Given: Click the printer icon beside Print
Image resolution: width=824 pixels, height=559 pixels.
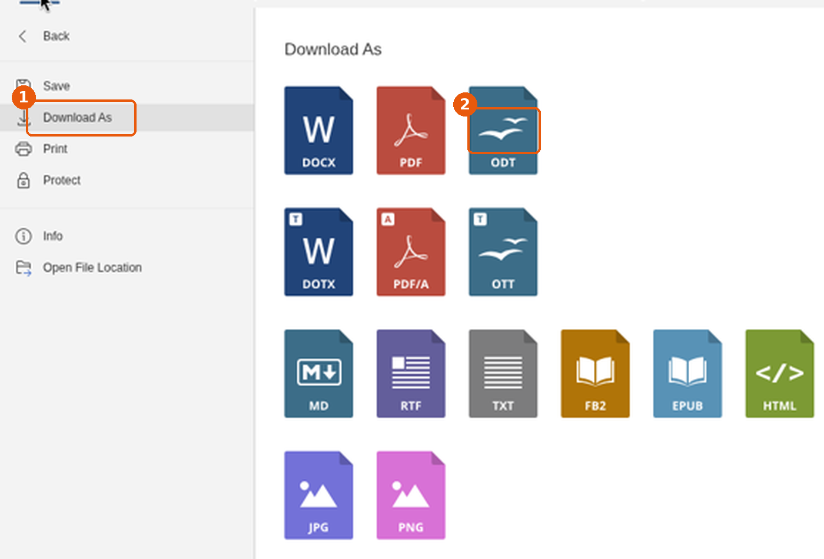Looking at the screenshot, I should (x=24, y=149).
